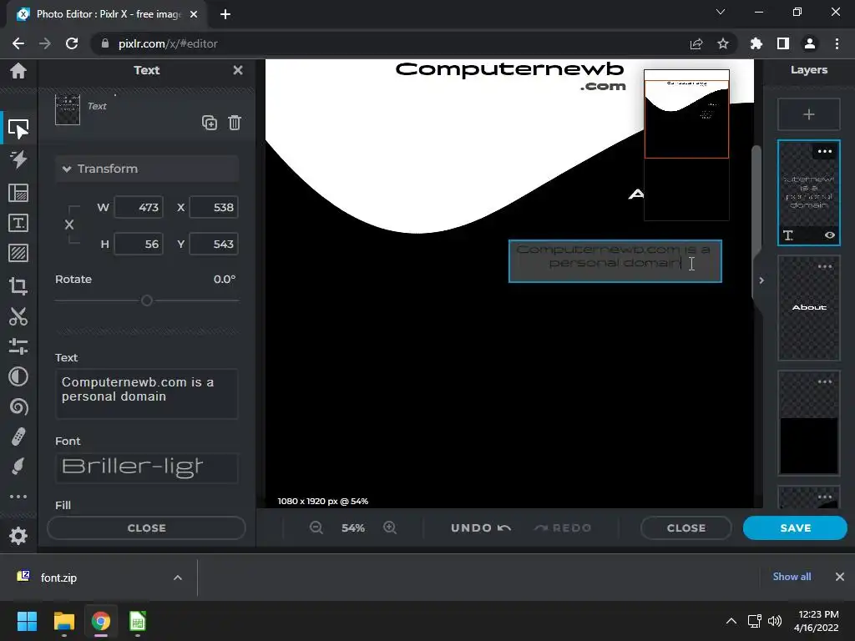The image size is (855, 641).
Task: Open options menu of selected text layer
Action: click(824, 152)
